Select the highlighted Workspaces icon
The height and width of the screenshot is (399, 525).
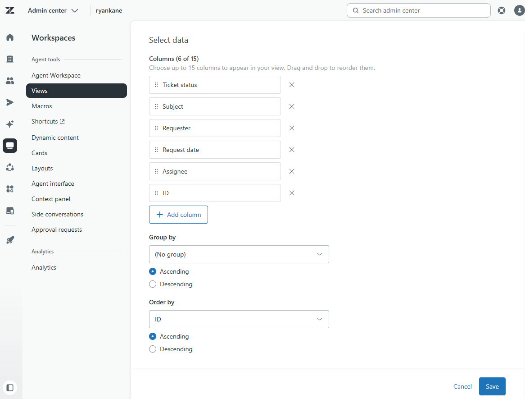[10, 146]
